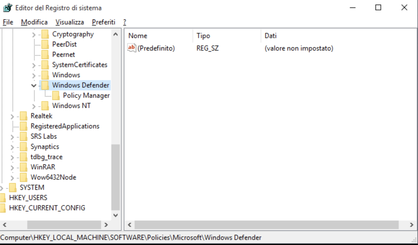Screen dimensions: 418x245
Task: Expand the Cryptography key
Action: 34,35
